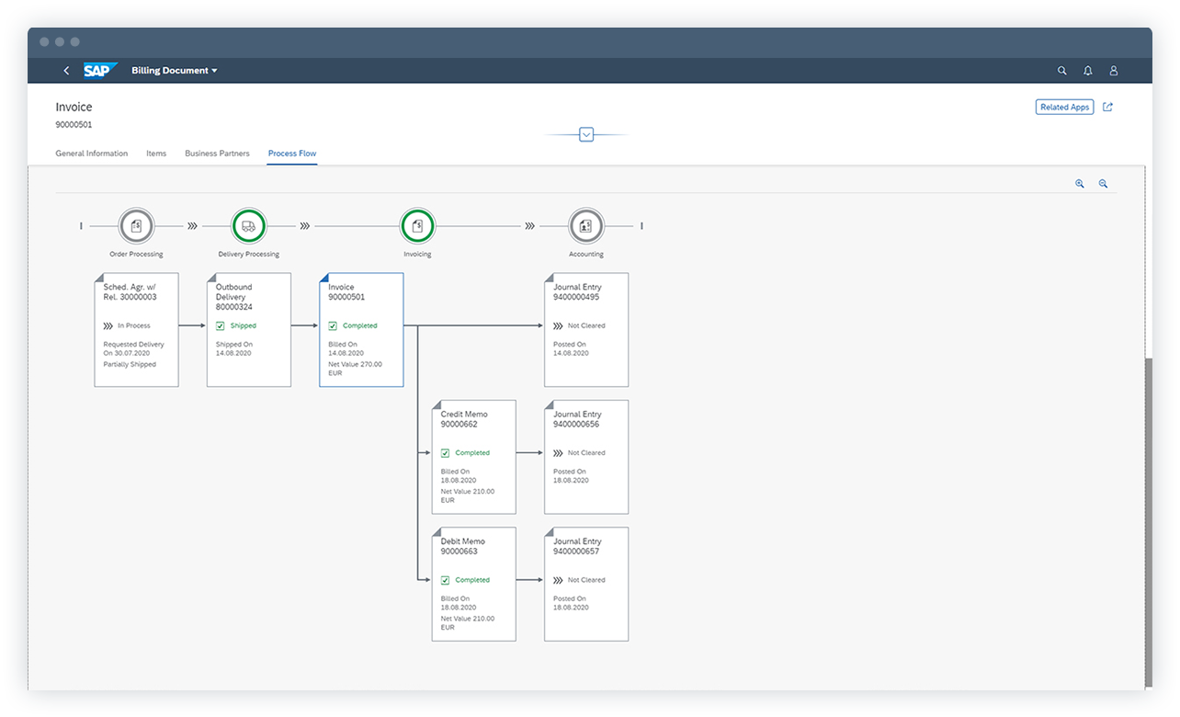The width and height of the screenshot is (1180, 717).
Task: Click the Accounting stage icon
Action: (x=585, y=225)
